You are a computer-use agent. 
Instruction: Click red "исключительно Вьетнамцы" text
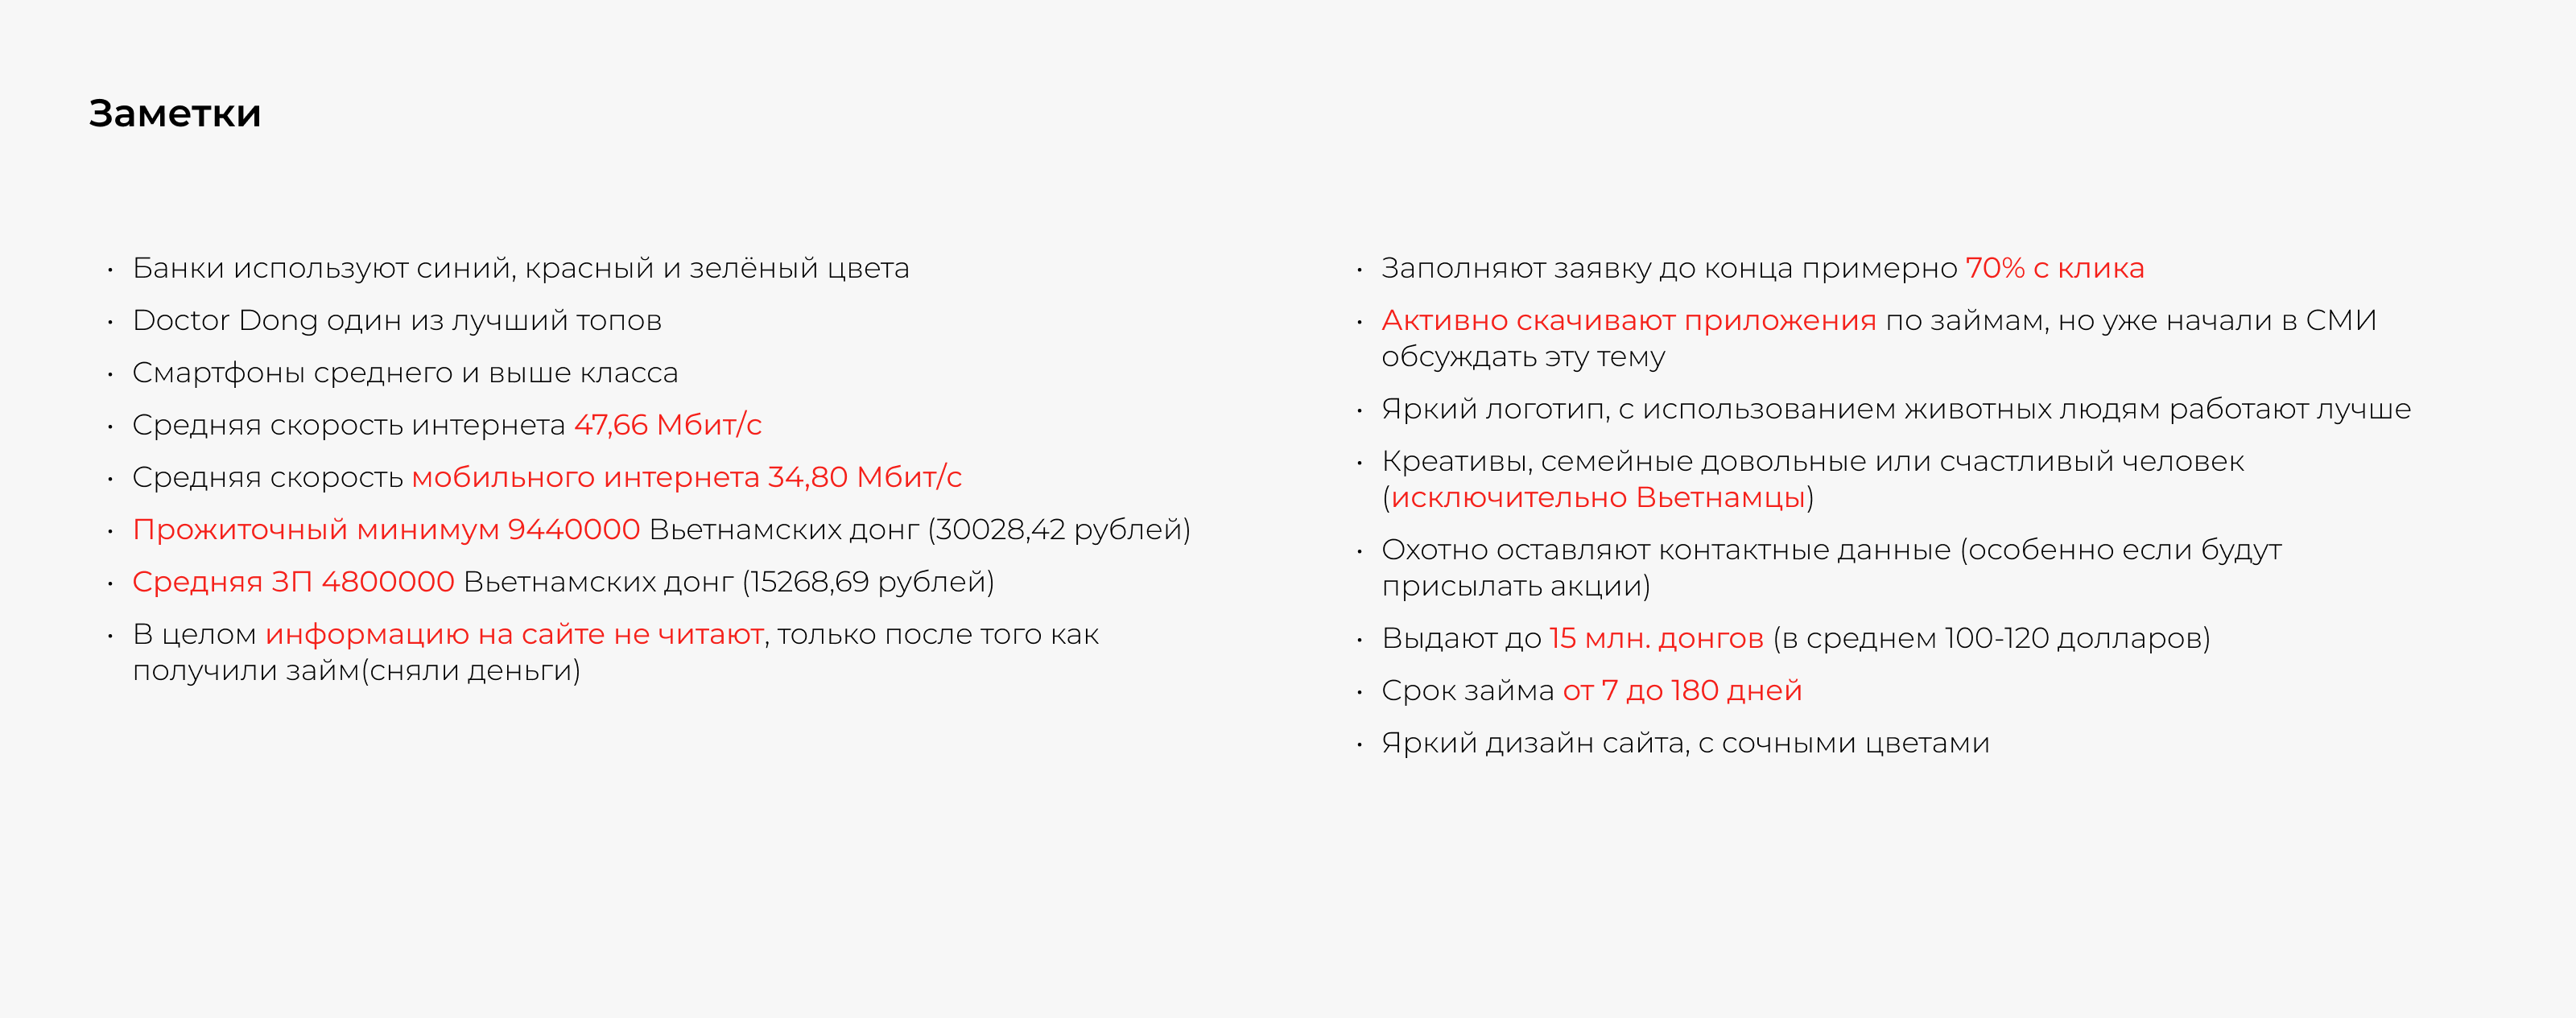[x=1597, y=498]
